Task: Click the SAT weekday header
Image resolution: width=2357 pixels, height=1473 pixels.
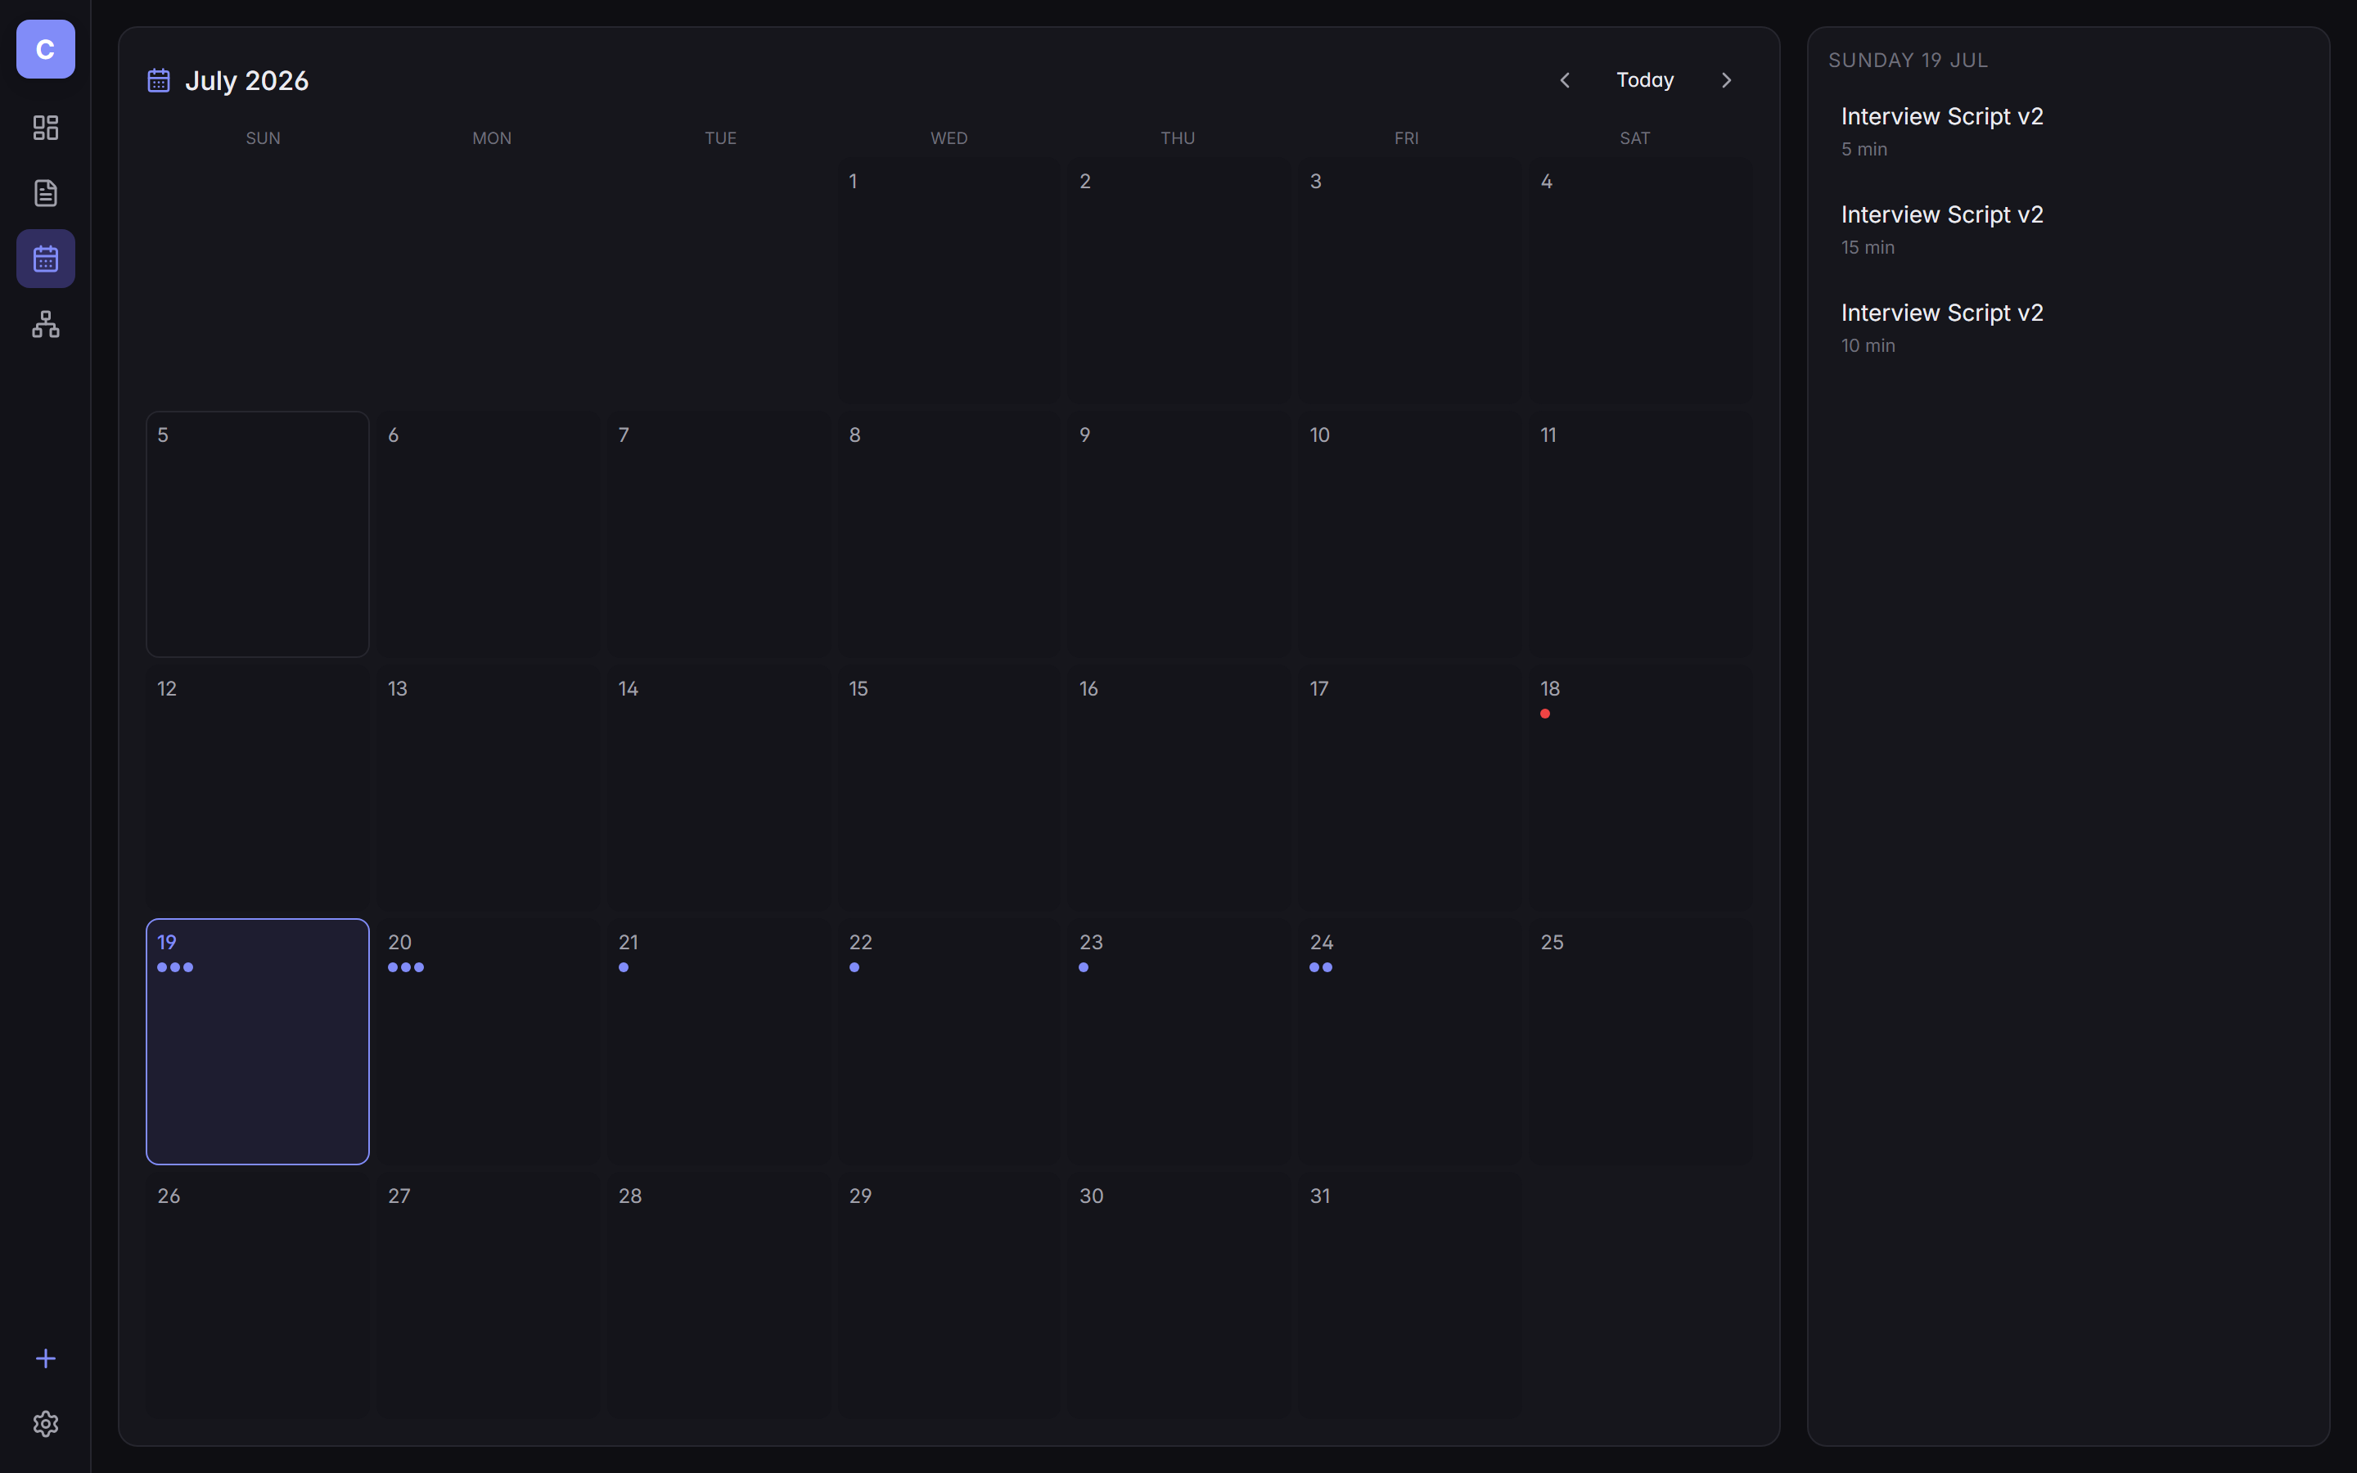Action: (1634, 138)
